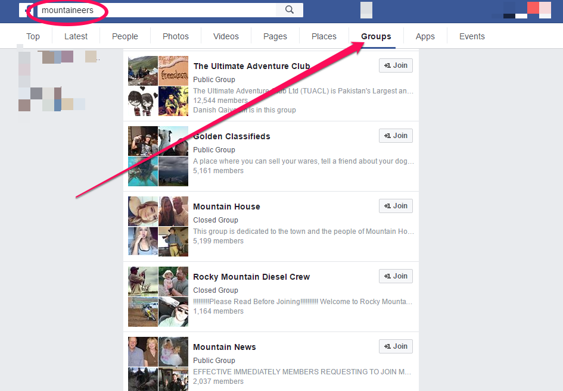This screenshot has width=563, height=391.
Task: Join The Ultimate Adventure Club group
Action: point(396,65)
